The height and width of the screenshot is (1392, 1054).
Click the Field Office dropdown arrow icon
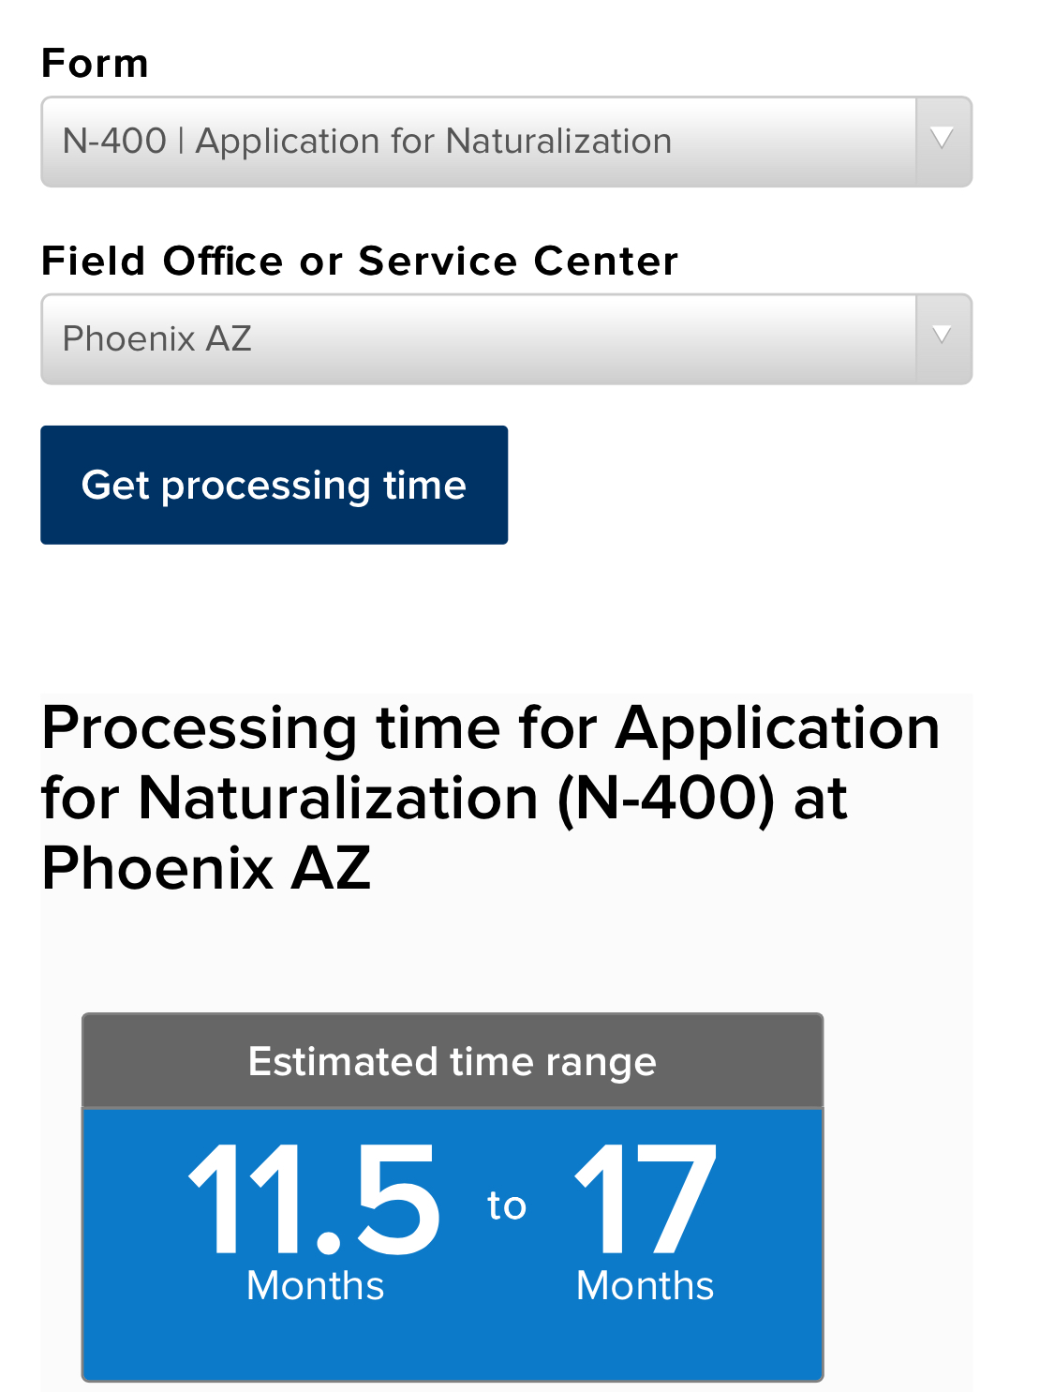[943, 338]
